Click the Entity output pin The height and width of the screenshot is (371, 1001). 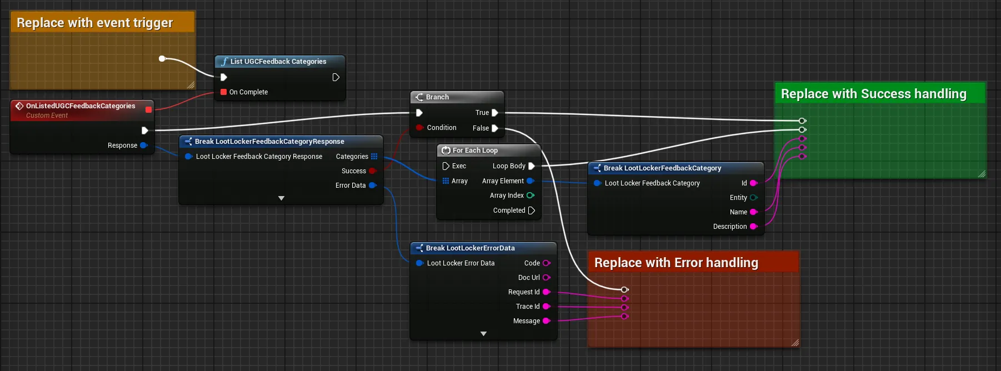754,198
